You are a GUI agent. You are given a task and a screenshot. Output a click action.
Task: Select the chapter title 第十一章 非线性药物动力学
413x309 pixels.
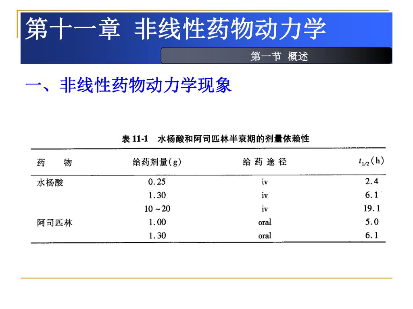click(176, 29)
